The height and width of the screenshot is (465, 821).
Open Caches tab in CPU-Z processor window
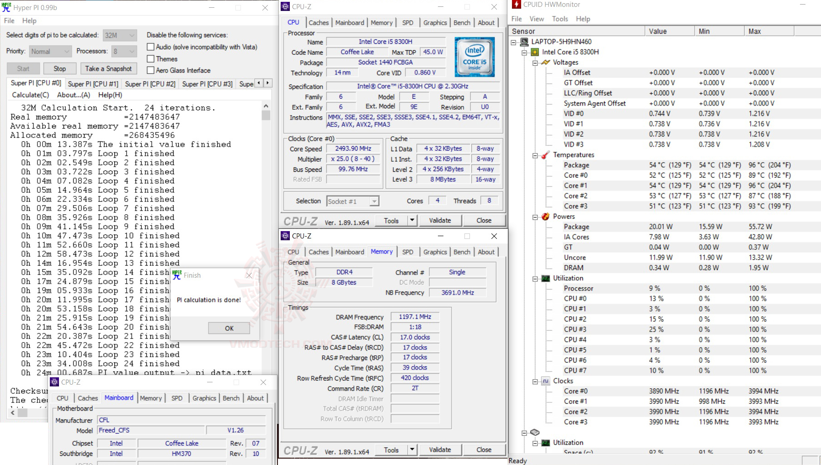318,22
